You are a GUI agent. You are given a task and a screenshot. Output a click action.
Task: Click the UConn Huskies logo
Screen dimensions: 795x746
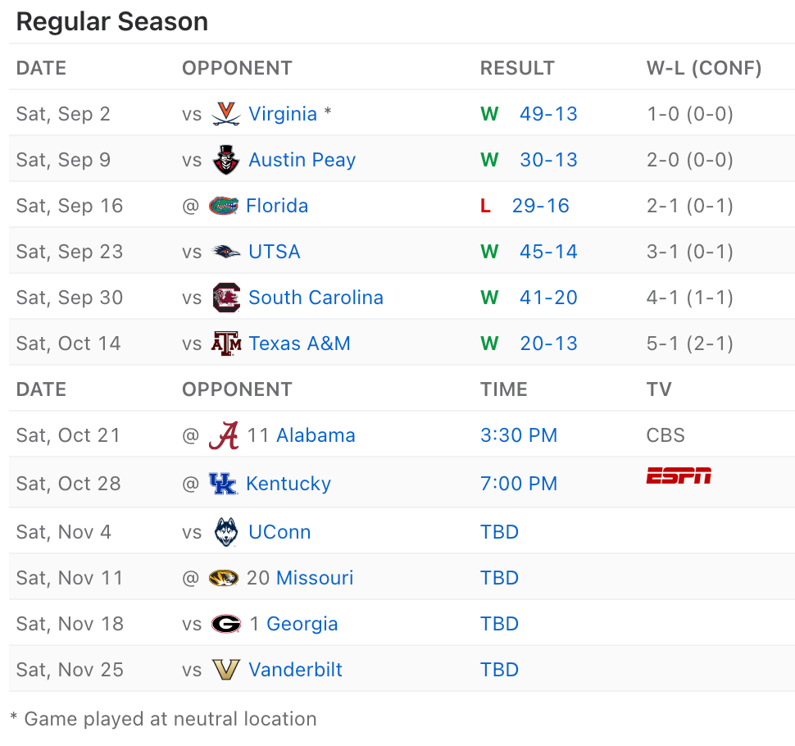click(x=225, y=531)
